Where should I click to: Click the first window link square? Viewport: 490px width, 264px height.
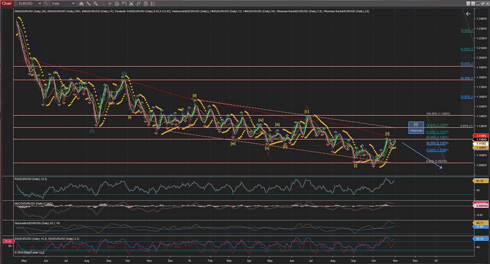coord(468,4)
